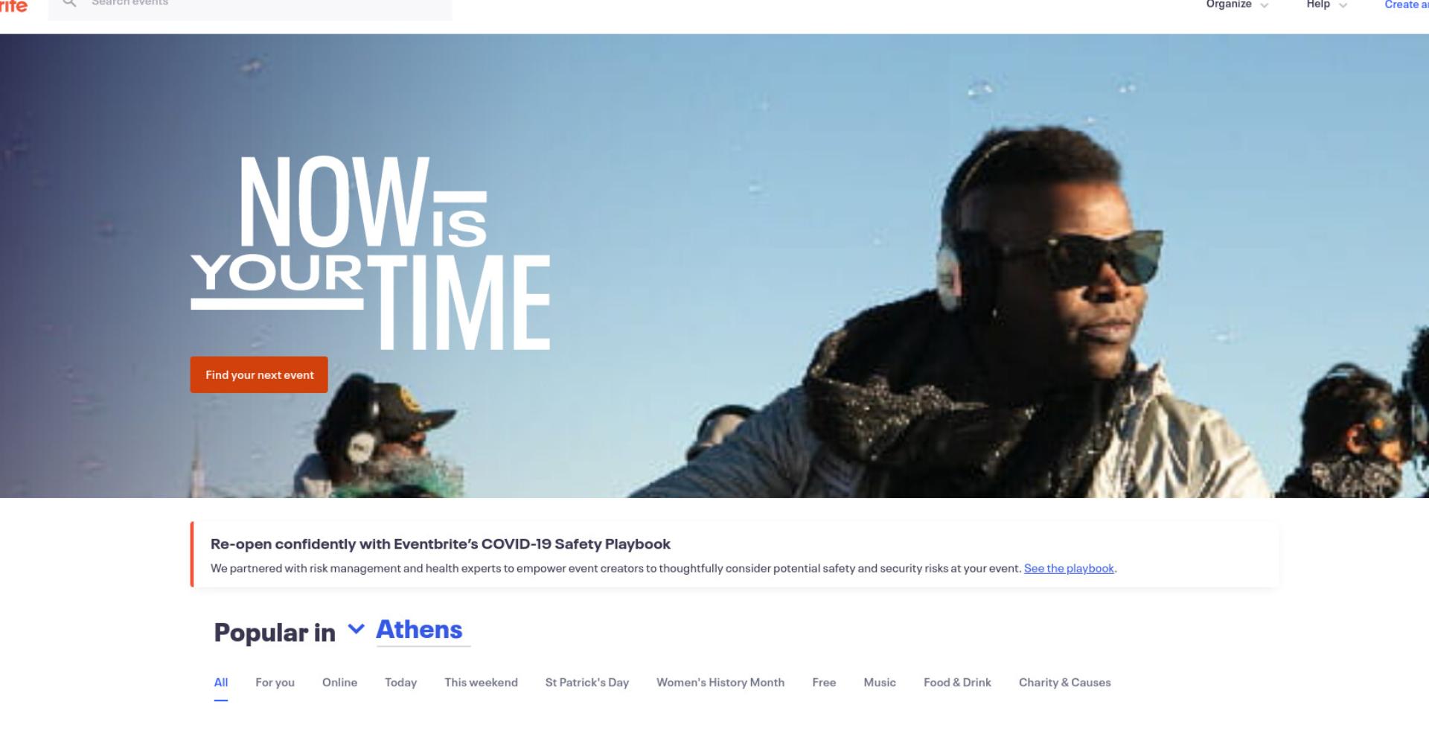The height and width of the screenshot is (743, 1429).
Task: Filter by This weekend
Action: 481,683
